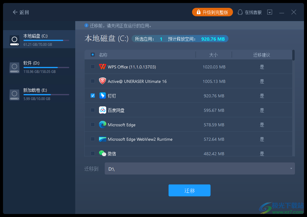The image size is (307, 217).
Task: Click the 595.67 MB size cell
Action: [214, 110]
